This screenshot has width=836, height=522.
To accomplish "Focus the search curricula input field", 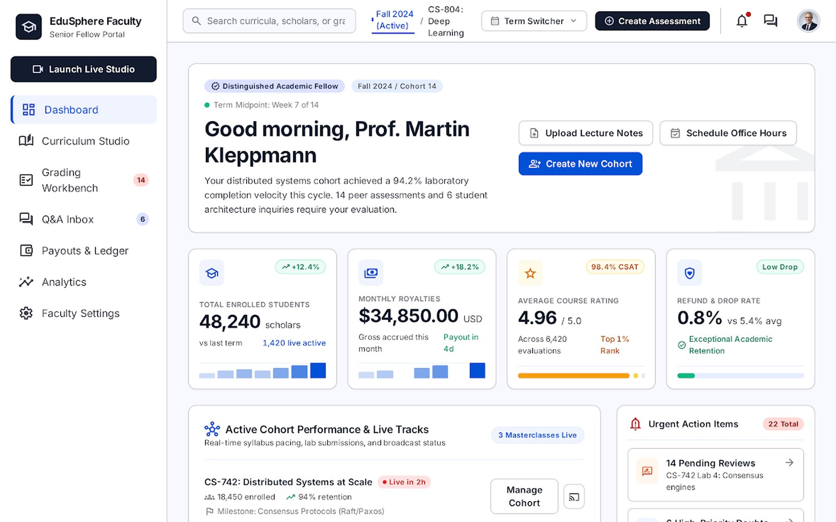I will pos(269,21).
